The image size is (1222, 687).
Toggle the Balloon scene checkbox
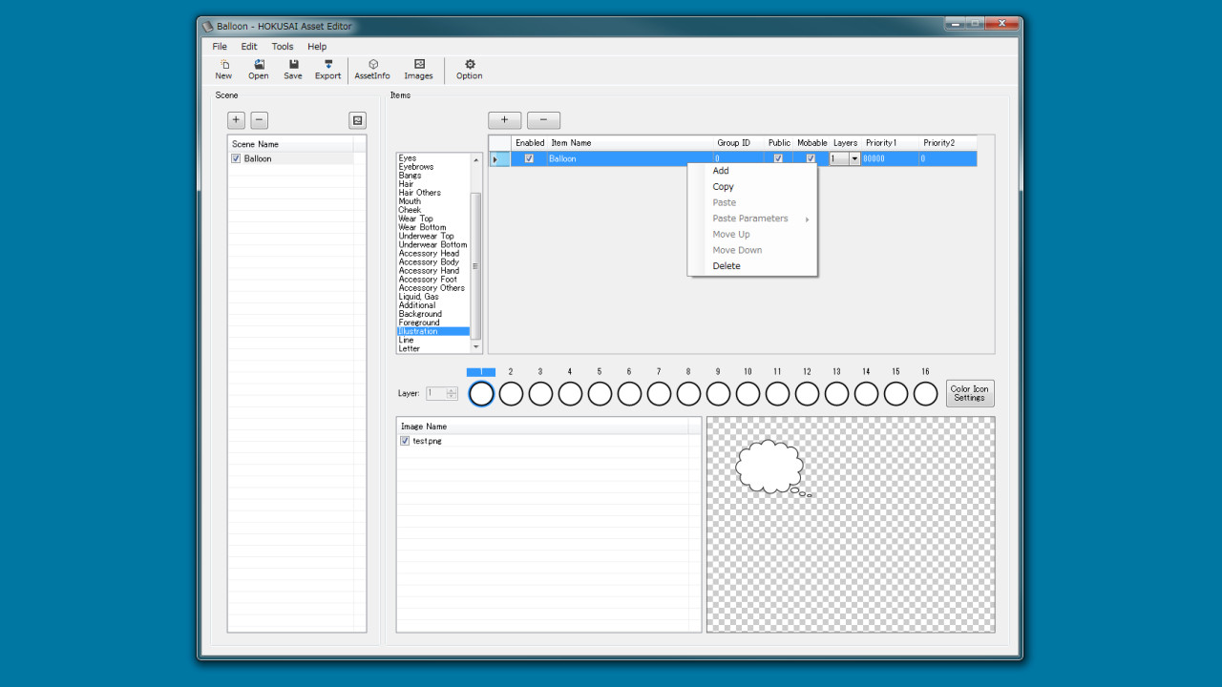click(236, 158)
